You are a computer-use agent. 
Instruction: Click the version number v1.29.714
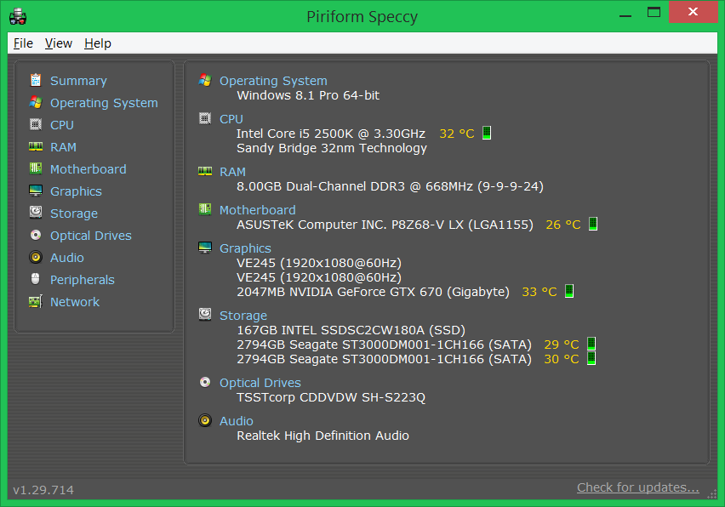(43, 490)
